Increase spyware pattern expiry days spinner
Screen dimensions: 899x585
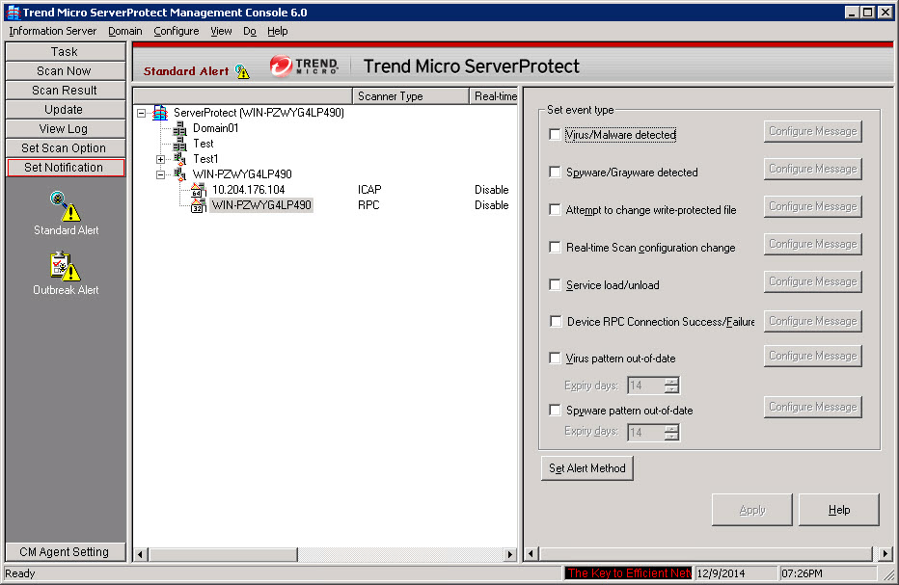[671, 428]
